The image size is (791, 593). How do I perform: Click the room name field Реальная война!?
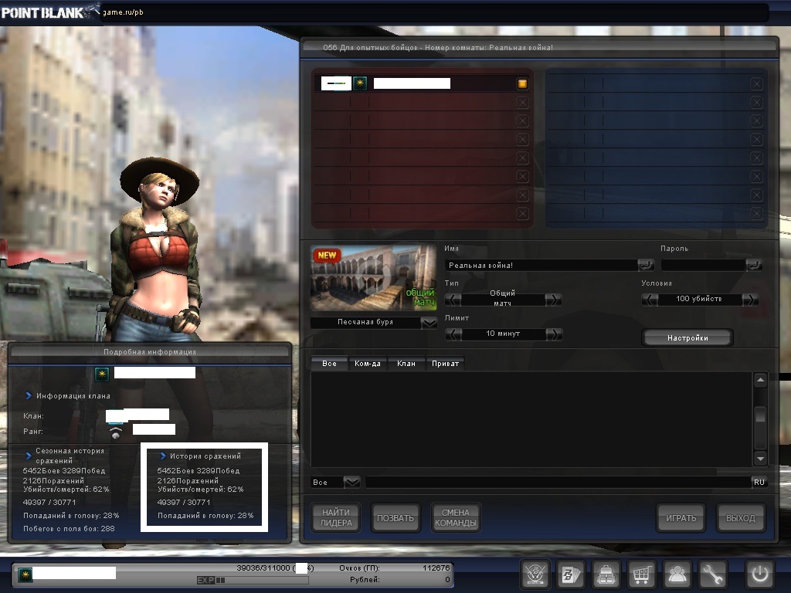(541, 266)
